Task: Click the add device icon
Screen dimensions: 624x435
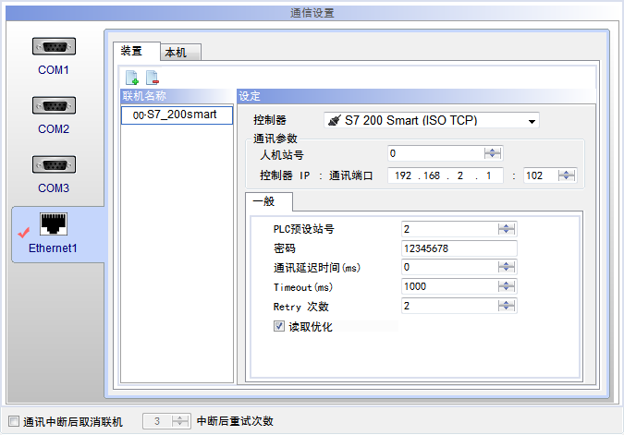Action: pos(132,78)
